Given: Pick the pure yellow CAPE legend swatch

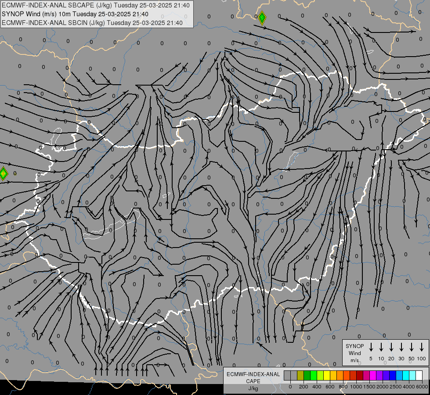Looking at the screenshot, I should (x=327, y=375).
